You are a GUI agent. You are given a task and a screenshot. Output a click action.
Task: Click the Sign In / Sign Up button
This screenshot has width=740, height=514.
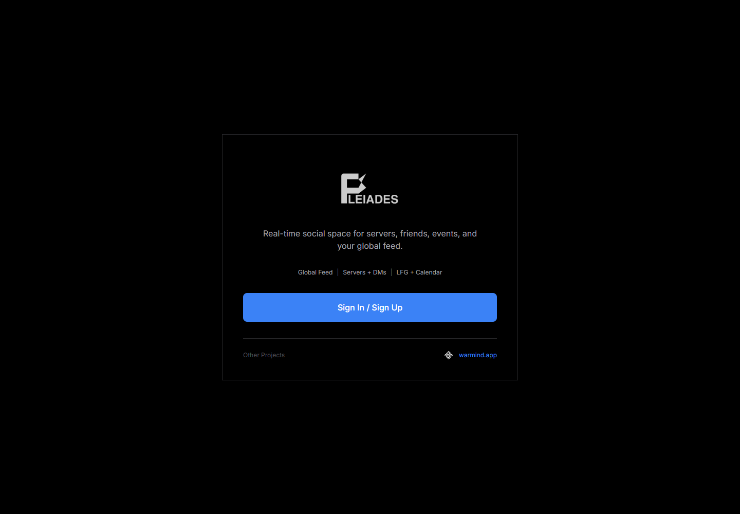click(370, 307)
